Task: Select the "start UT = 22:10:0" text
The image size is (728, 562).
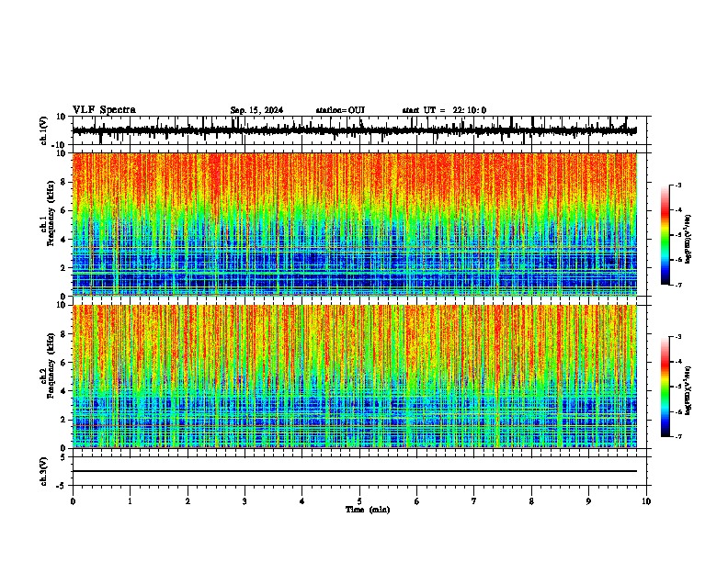Action: [x=444, y=110]
